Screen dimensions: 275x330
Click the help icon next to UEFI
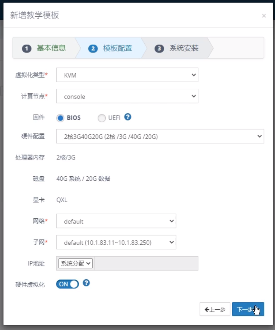point(128,117)
